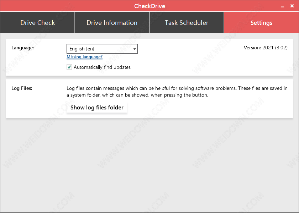299x213 pixels.
Task: Minimize the CheckDrive window
Action: [x=282, y=6]
